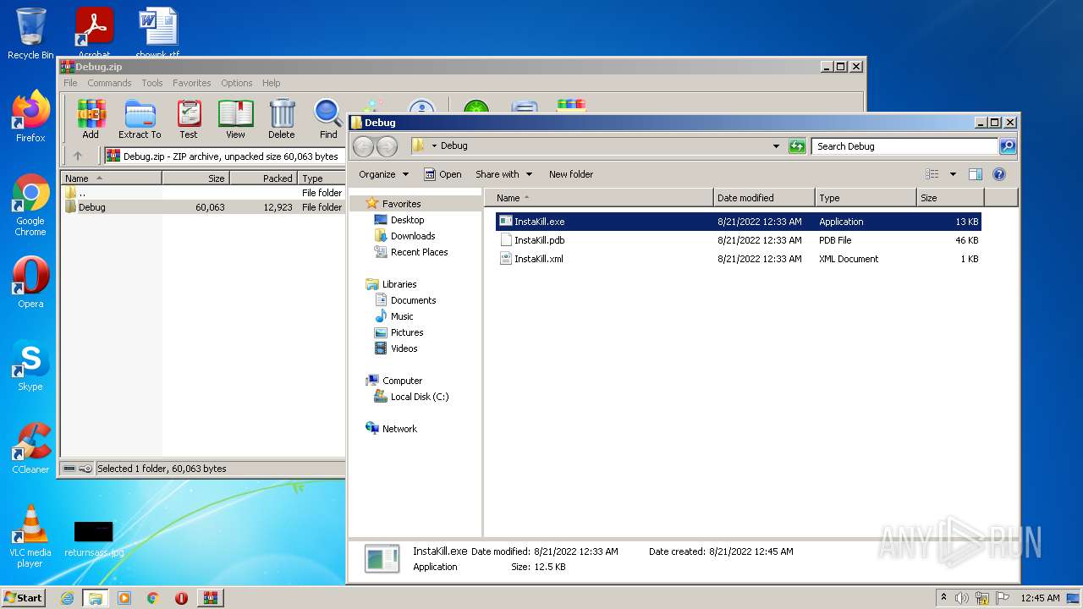The width and height of the screenshot is (1083, 609).
Task: Select InstaKill.xml file
Action: (739, 259)
